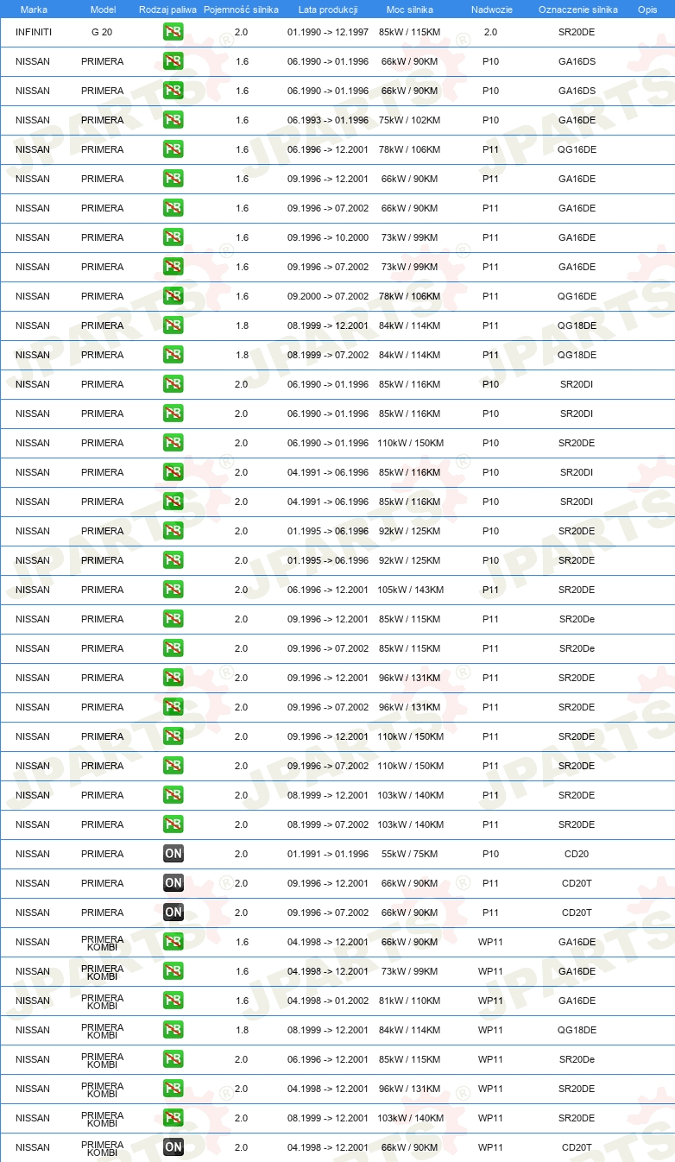Click the petrol fuel icon in the INFINITI G 20 row
The height and width of the screenshot is (1162, 675).
173,32
